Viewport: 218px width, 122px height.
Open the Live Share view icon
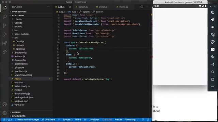coord(4,52)
